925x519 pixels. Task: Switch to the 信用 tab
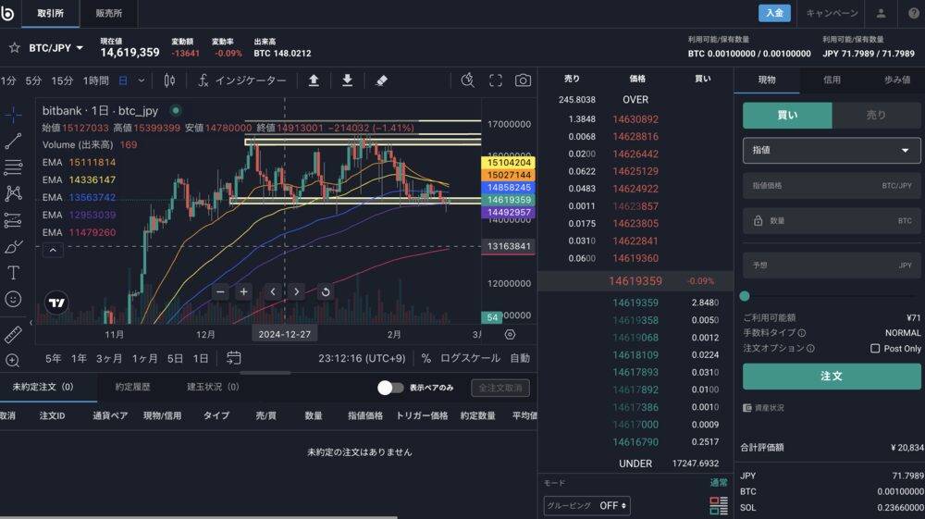click(832, 80)
